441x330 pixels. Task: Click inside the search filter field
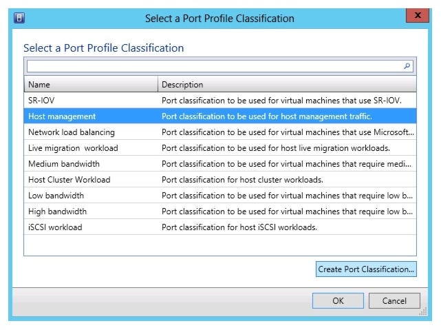coord(213,66)
